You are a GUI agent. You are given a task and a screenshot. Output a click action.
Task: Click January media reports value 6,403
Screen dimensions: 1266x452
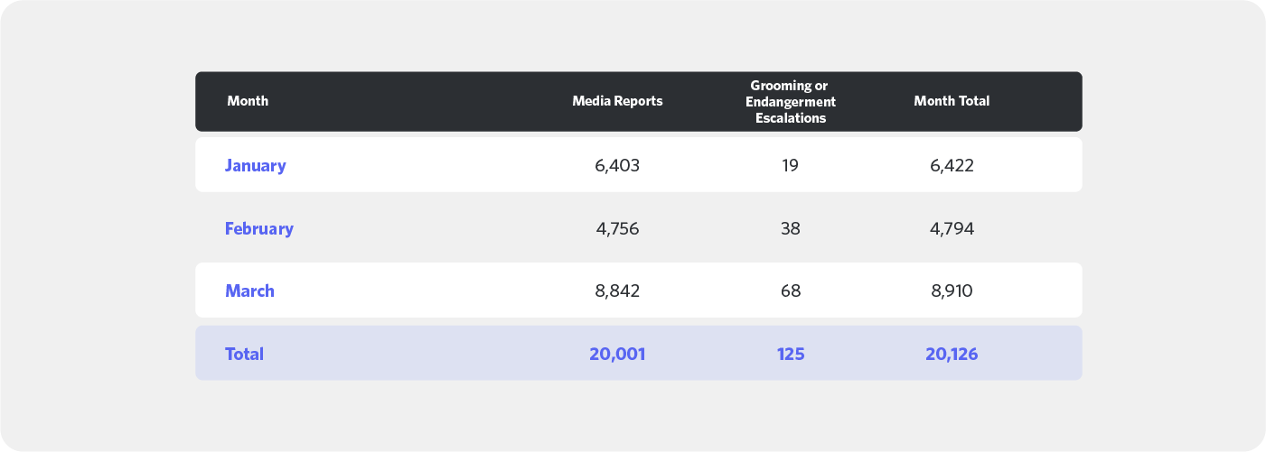(x=617, y=165)
